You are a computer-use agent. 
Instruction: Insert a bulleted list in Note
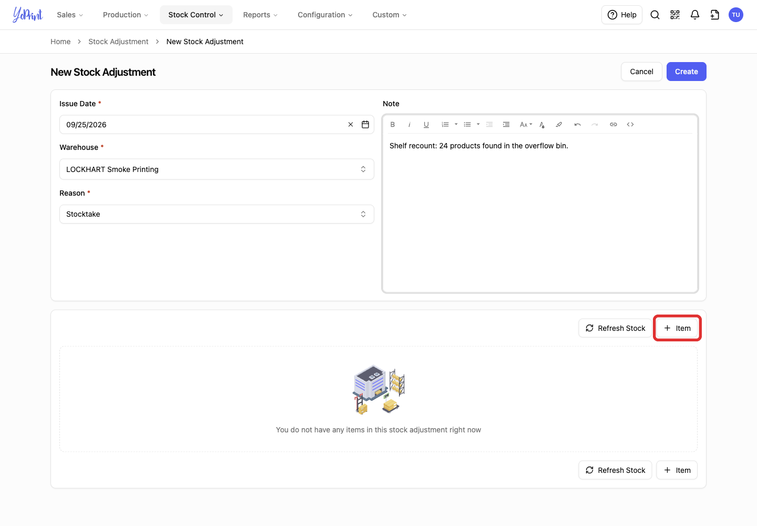(467, 125)
